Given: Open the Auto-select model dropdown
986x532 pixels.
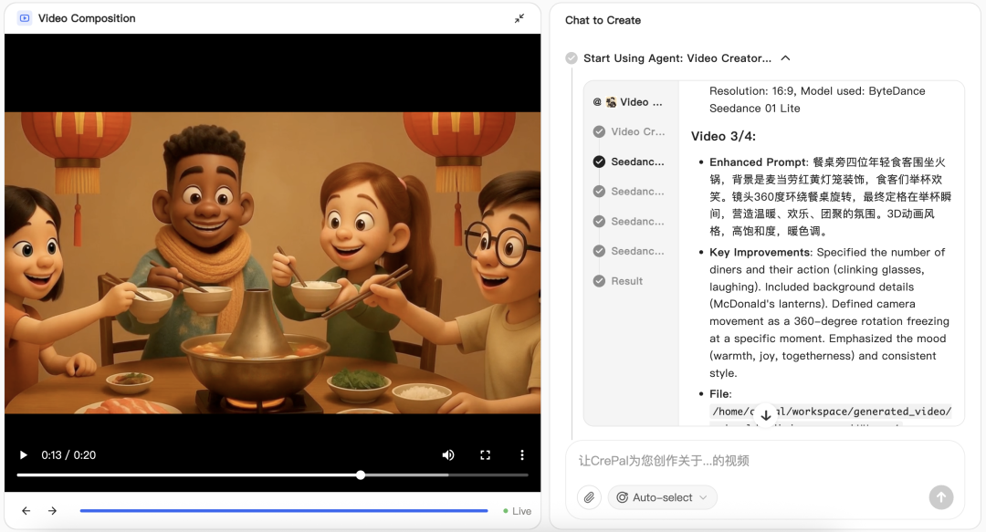Looking at the screenshot, I should [662, 497].
